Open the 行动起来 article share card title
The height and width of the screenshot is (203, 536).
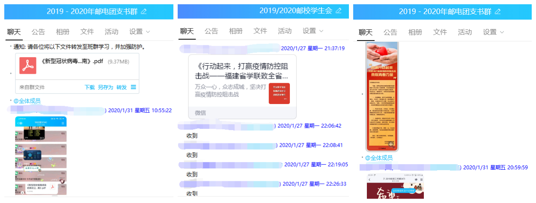[241, 71]
